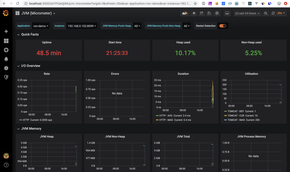Open the Explore compass icon
290x172 pixels.
pos(6,50)
